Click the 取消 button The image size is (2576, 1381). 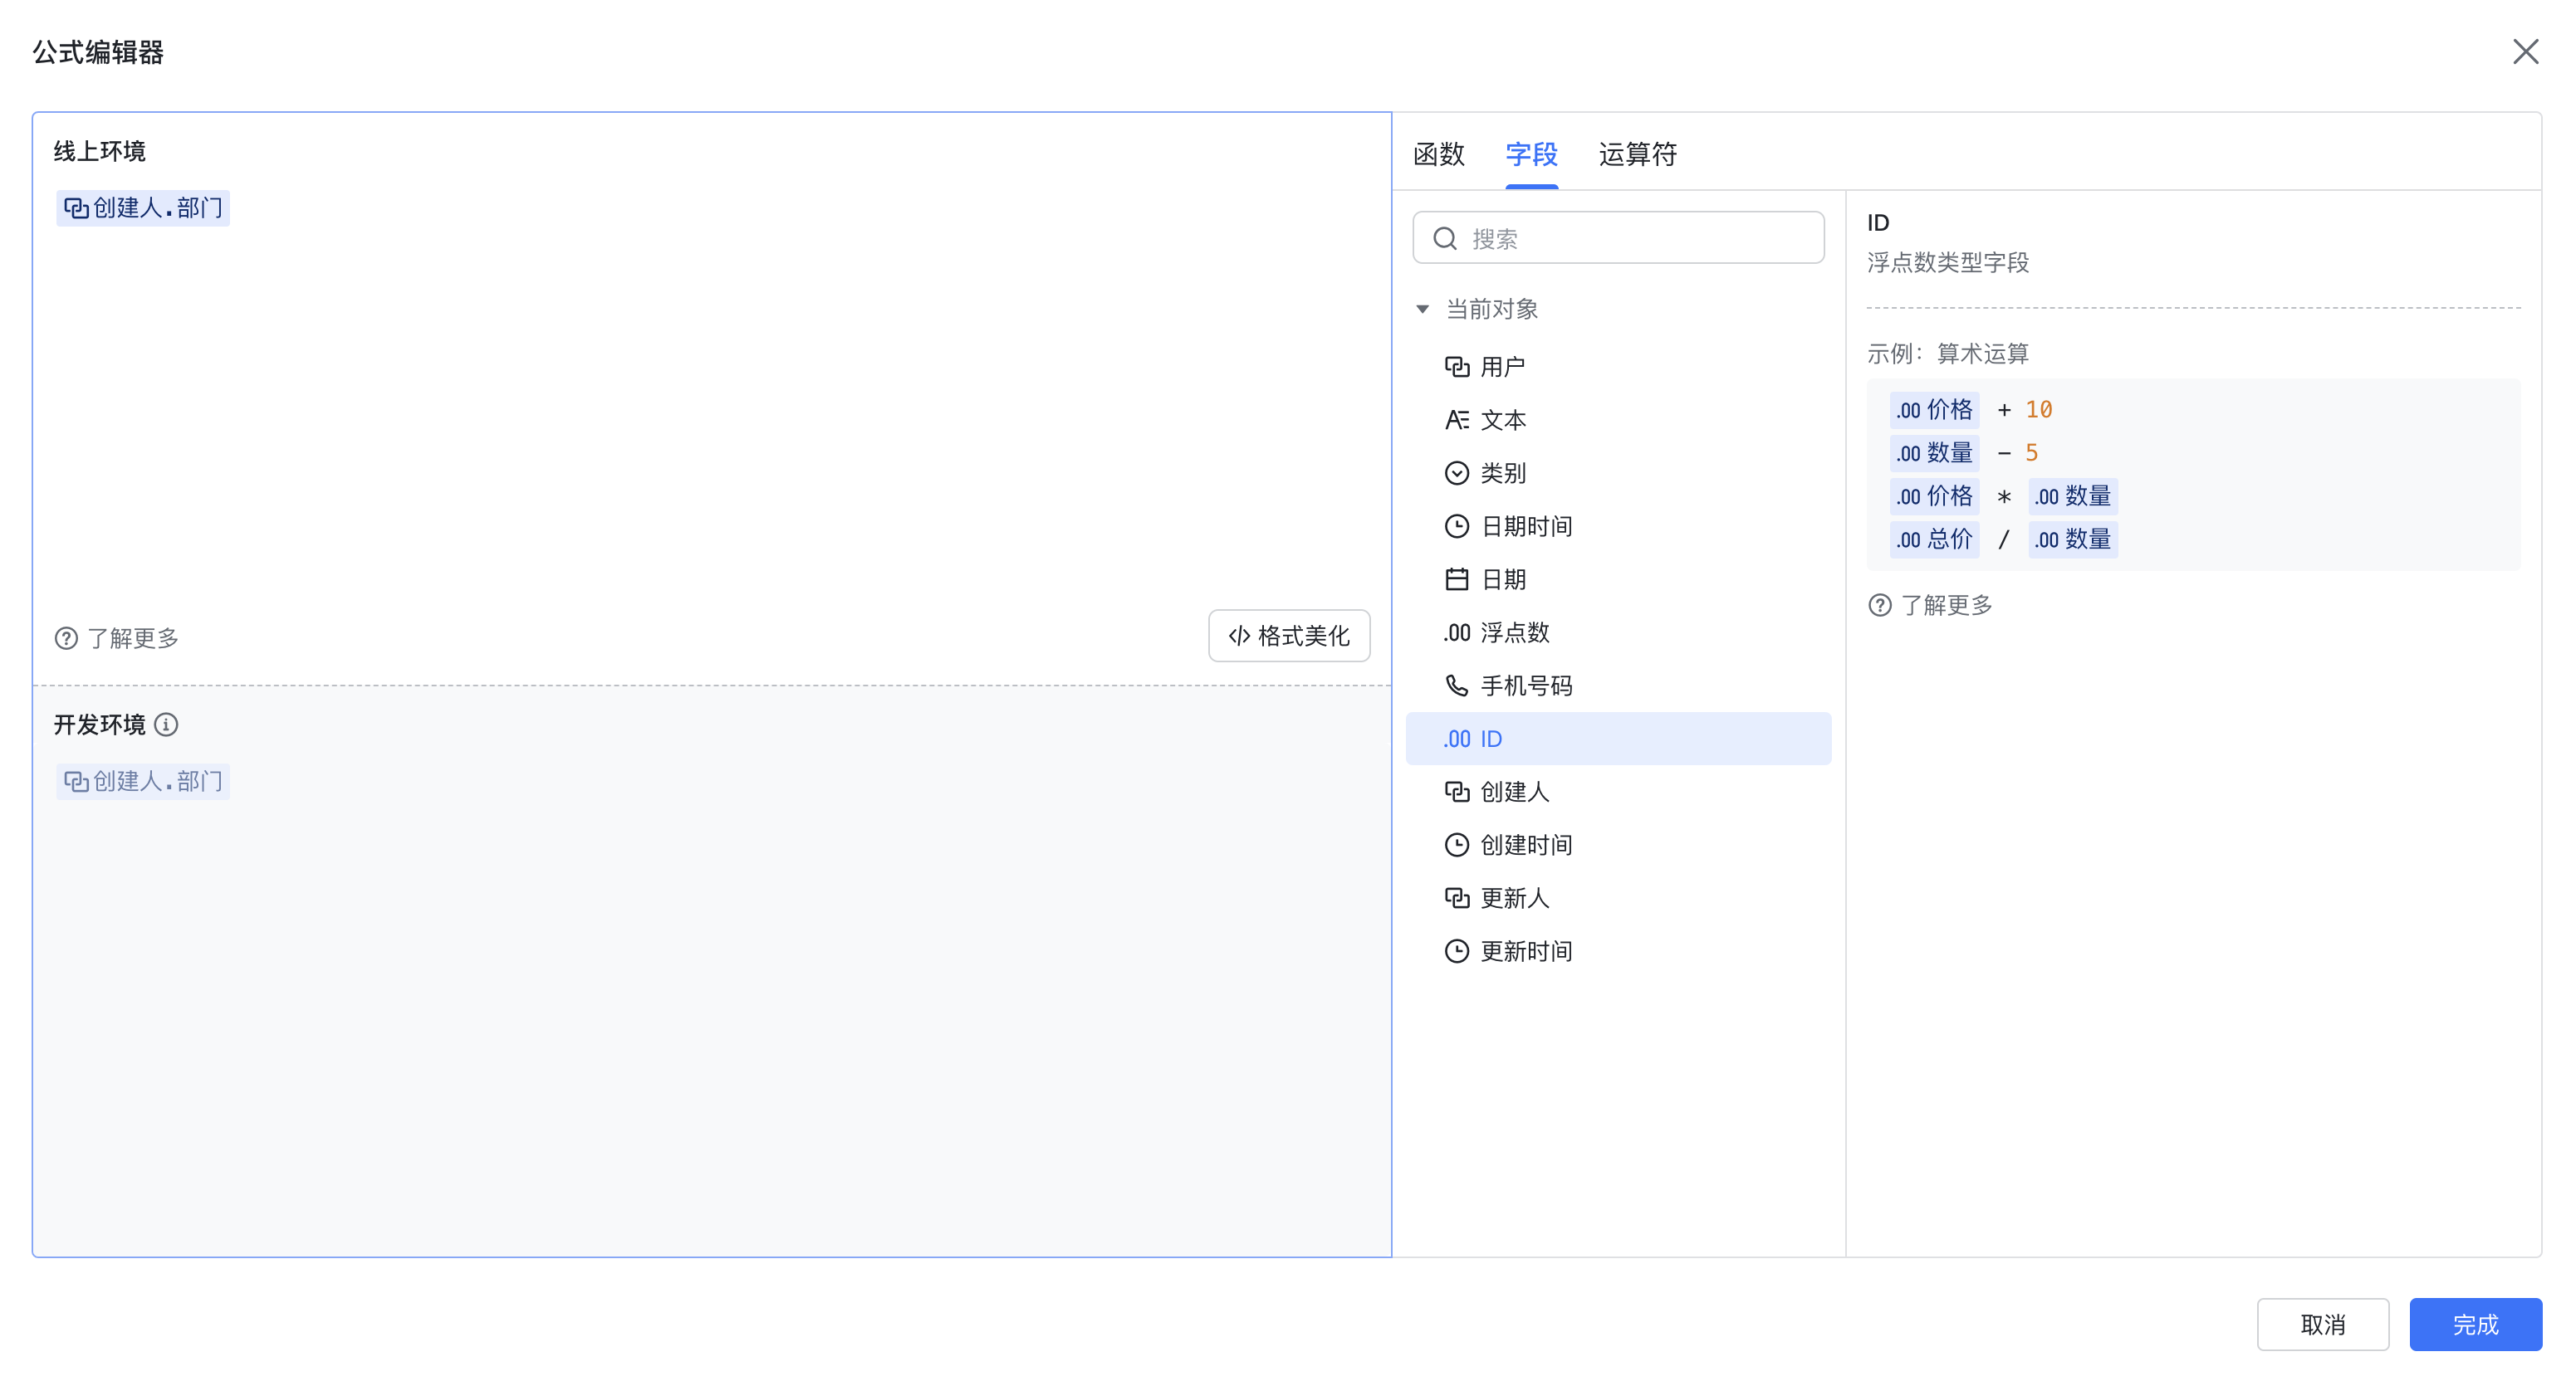coord(2322,1324)
